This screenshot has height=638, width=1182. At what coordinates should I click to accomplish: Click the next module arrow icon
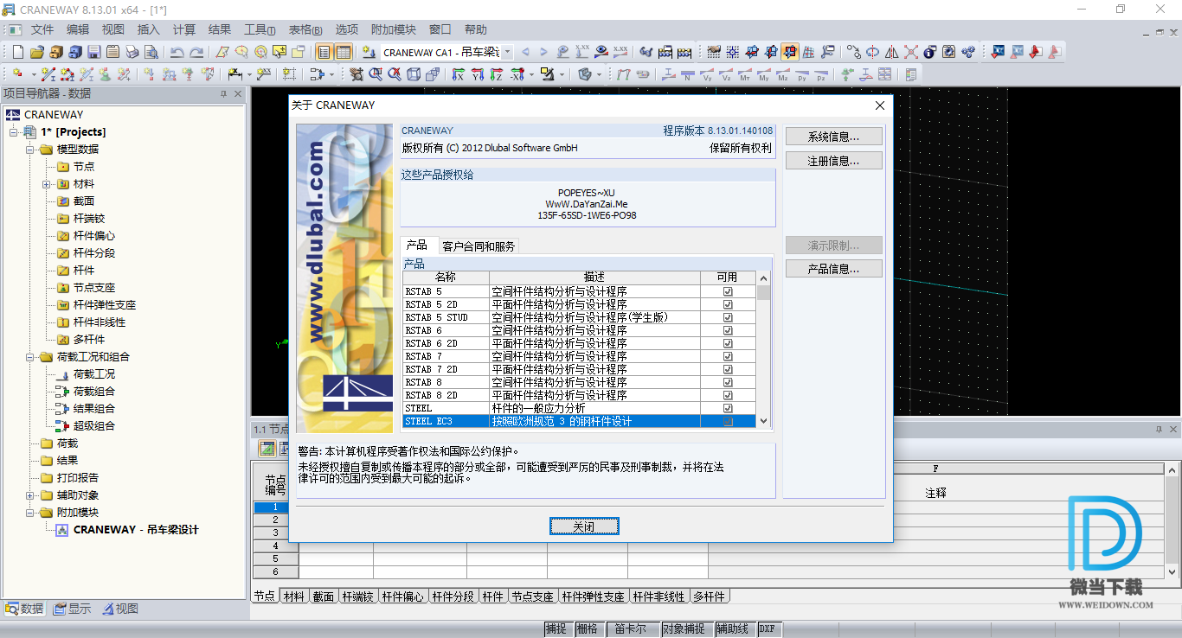(543, 52)
